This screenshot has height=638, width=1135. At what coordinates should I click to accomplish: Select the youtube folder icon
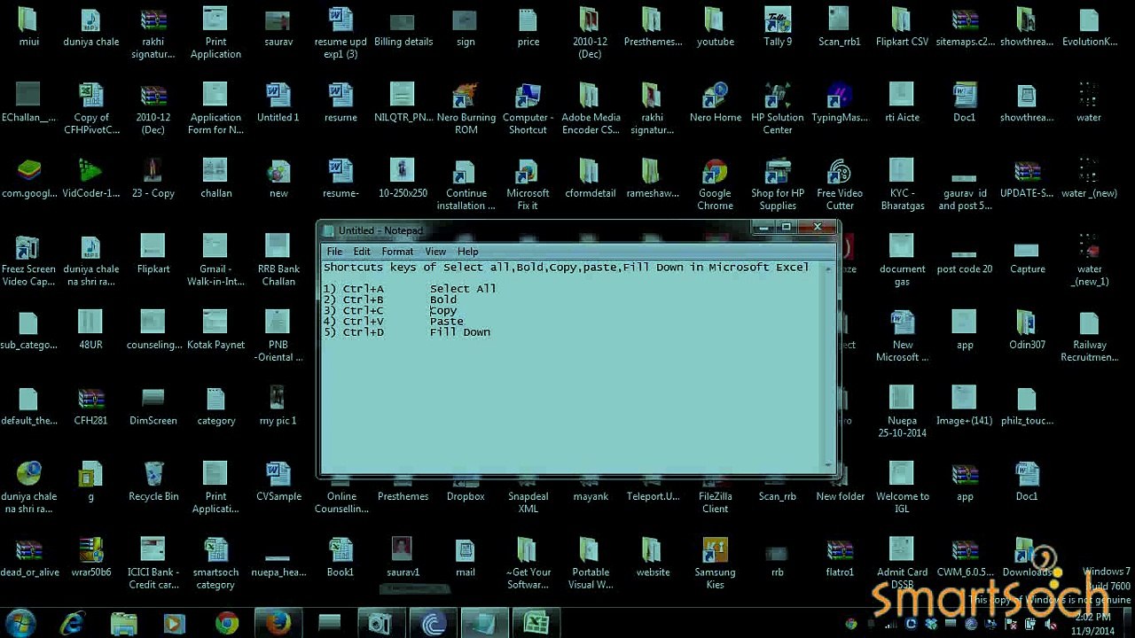point(715,27)
